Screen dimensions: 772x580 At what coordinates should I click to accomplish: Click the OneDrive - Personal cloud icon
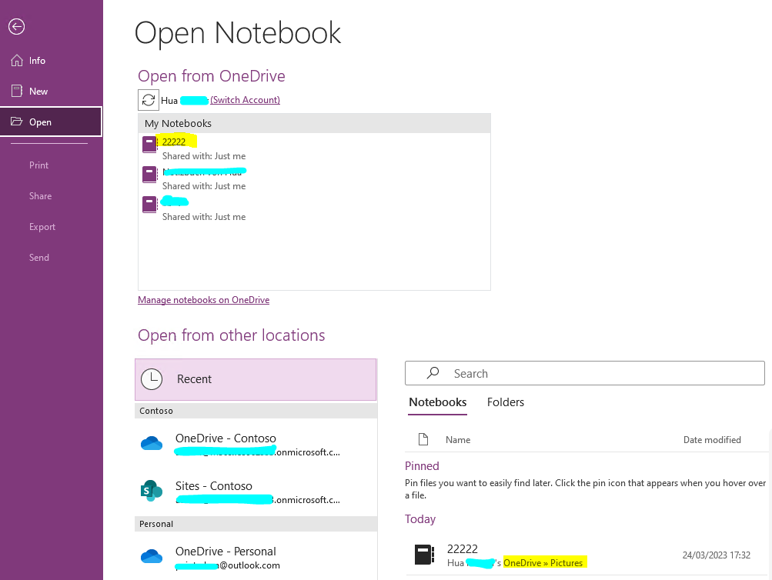point(152,556)
